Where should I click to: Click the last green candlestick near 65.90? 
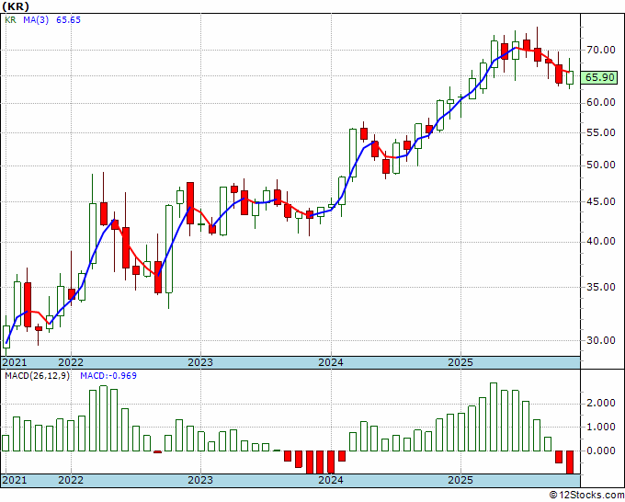click(570, 77)
